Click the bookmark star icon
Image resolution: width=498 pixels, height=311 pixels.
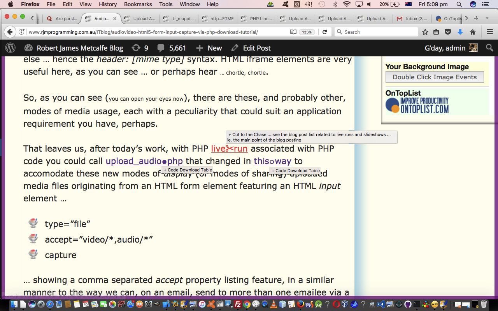coord(425,32)
